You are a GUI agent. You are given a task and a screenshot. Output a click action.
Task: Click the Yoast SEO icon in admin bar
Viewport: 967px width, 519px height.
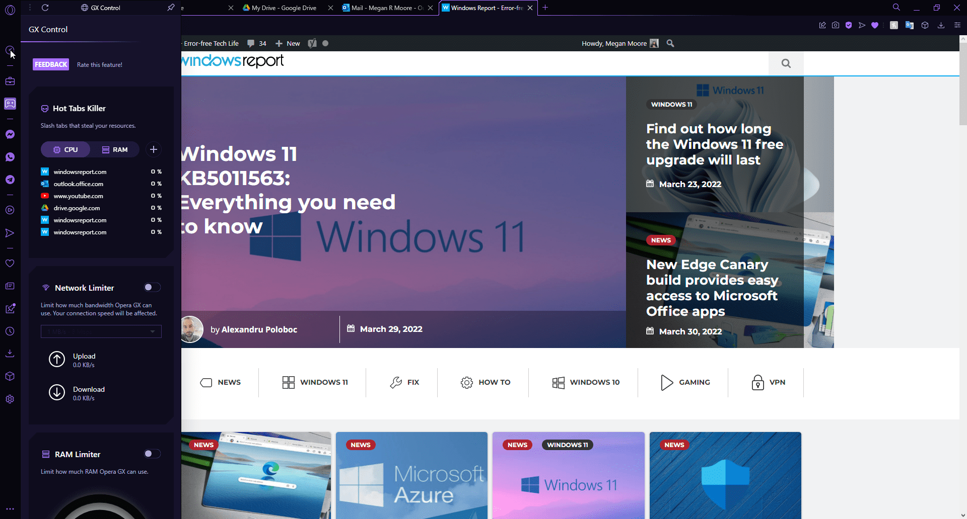[312, 43]
